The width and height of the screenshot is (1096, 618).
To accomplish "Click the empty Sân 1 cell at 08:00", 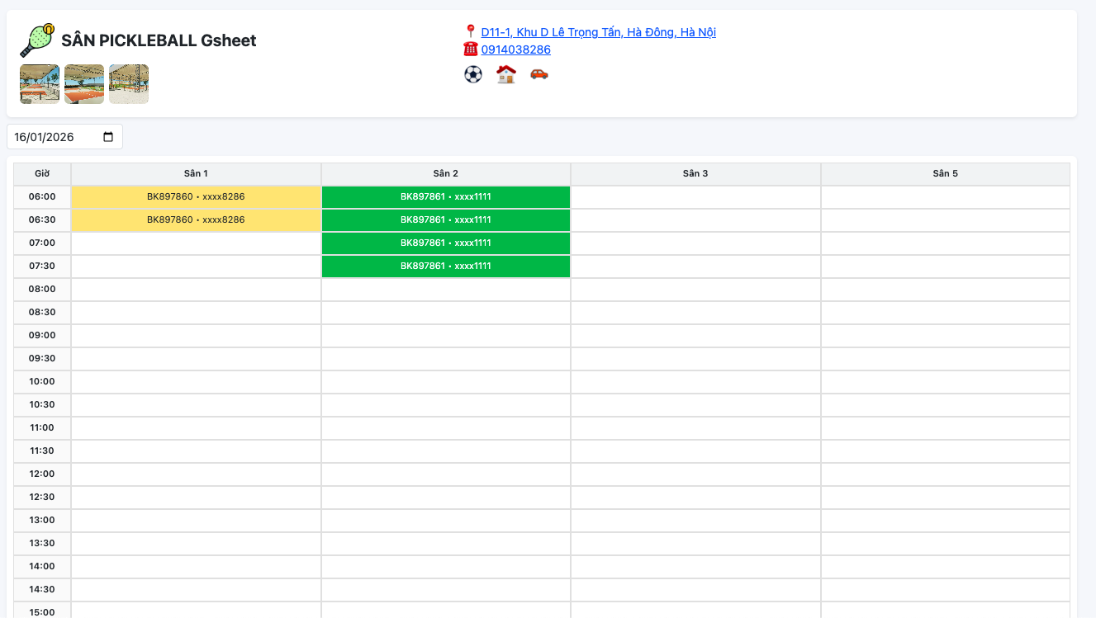I will [x=196, y=289].
